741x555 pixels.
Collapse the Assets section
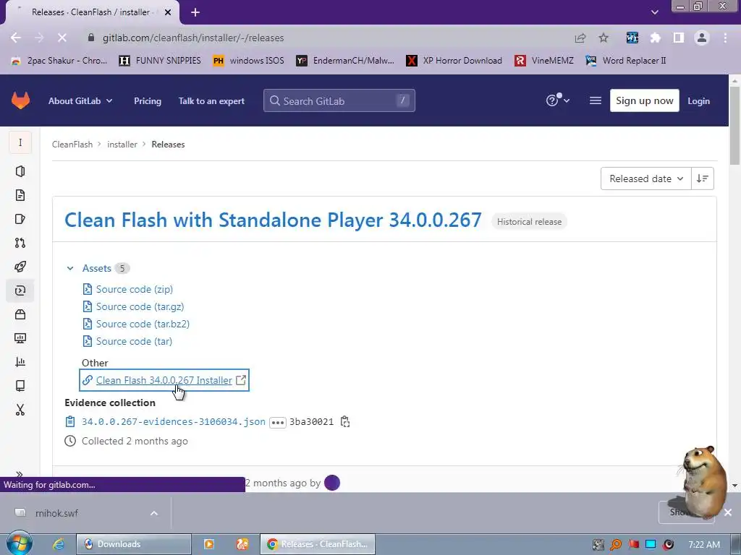point(70,268)
